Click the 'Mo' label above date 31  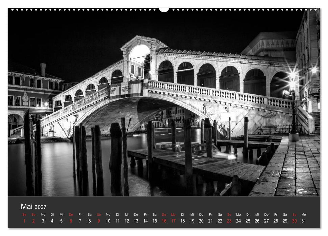pyautogui.click(x=304, y=215)
